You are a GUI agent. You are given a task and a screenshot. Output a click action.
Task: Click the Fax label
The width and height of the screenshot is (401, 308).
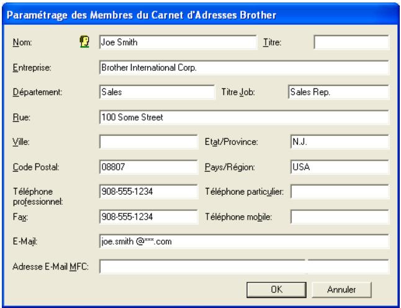point(20,217)
